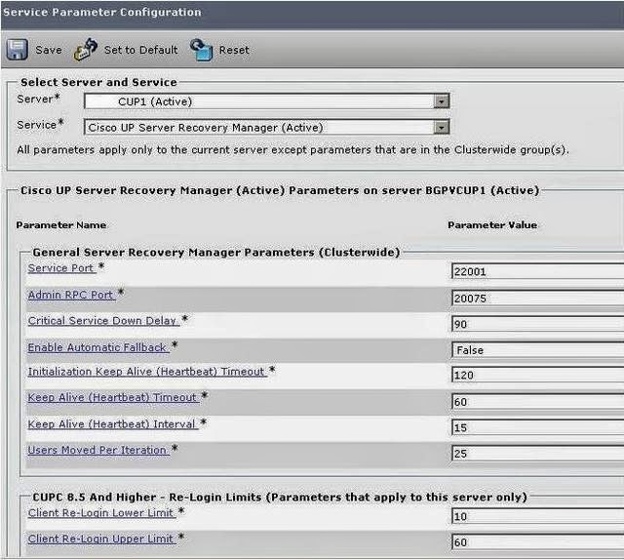Click Critical Service Down Delay field 90
Screen dimensions: 624x560
[x=537, y=324]
